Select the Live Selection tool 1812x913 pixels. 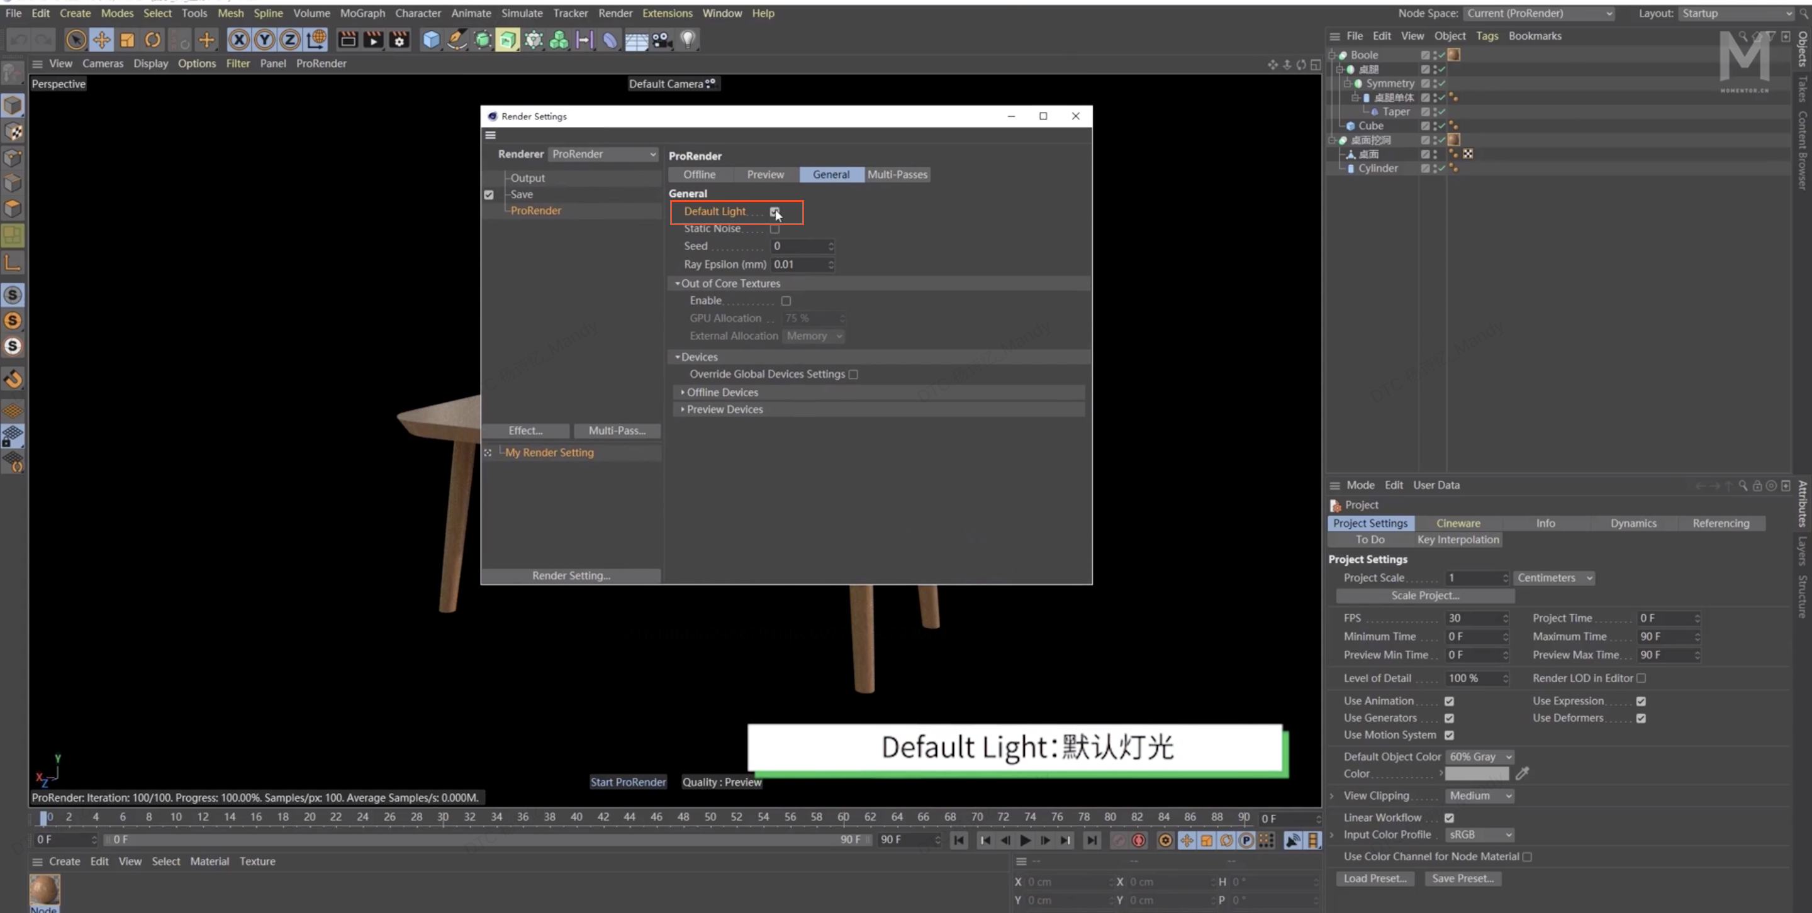point(76,40)
